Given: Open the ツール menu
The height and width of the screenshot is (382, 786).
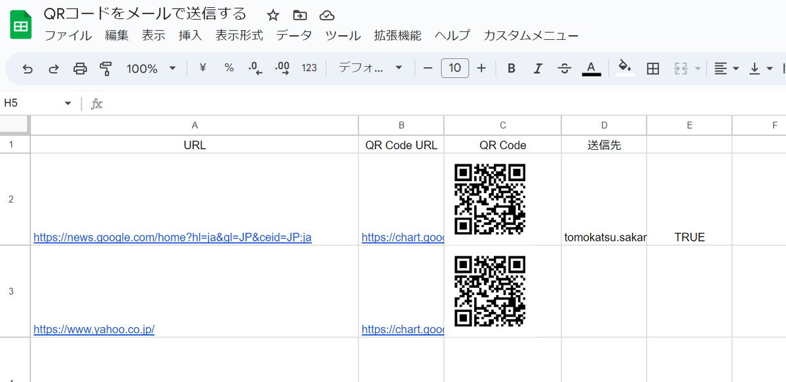Looking at the screenshot, I should (343, 35).
